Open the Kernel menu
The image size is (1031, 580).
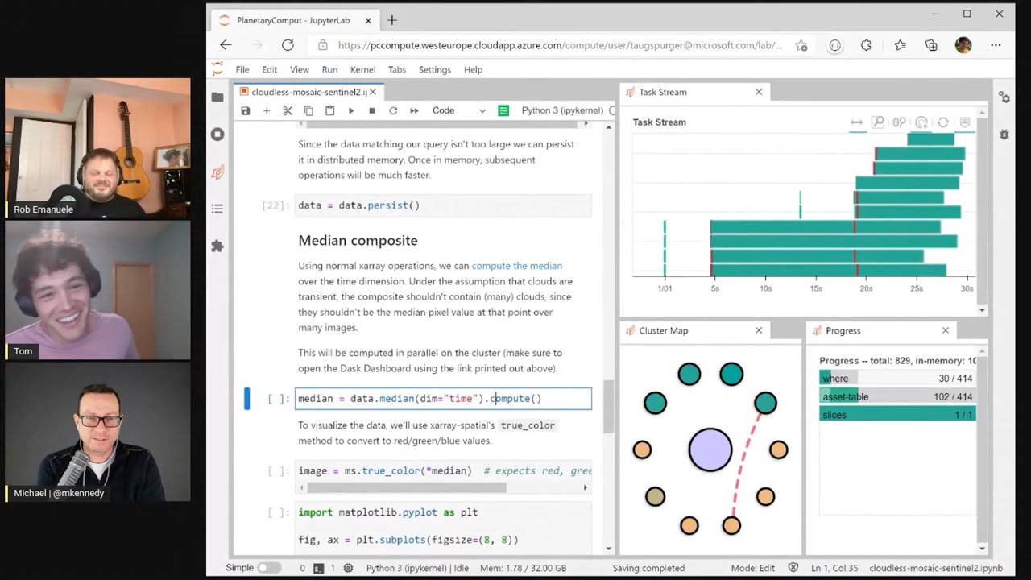click(362, 70)
